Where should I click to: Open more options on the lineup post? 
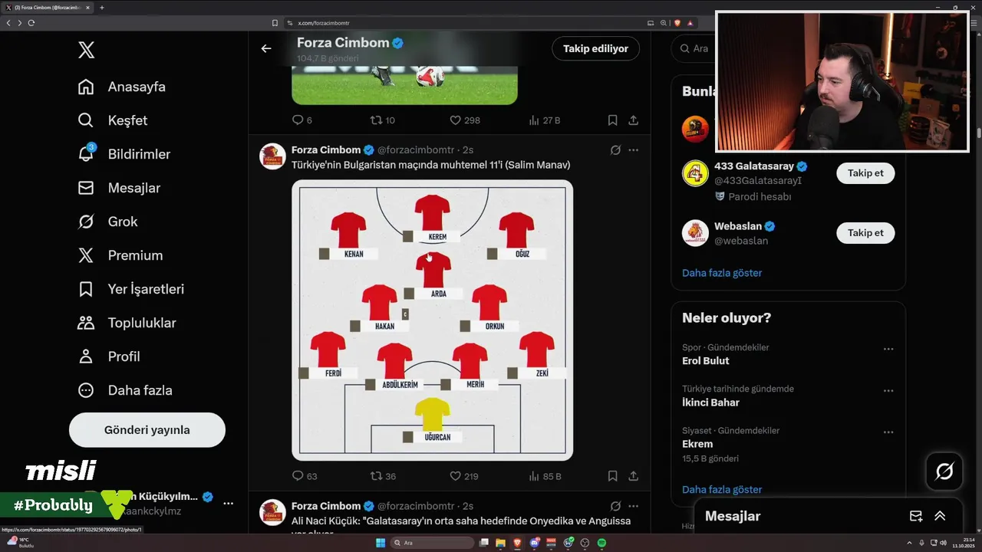pos(633,150)
